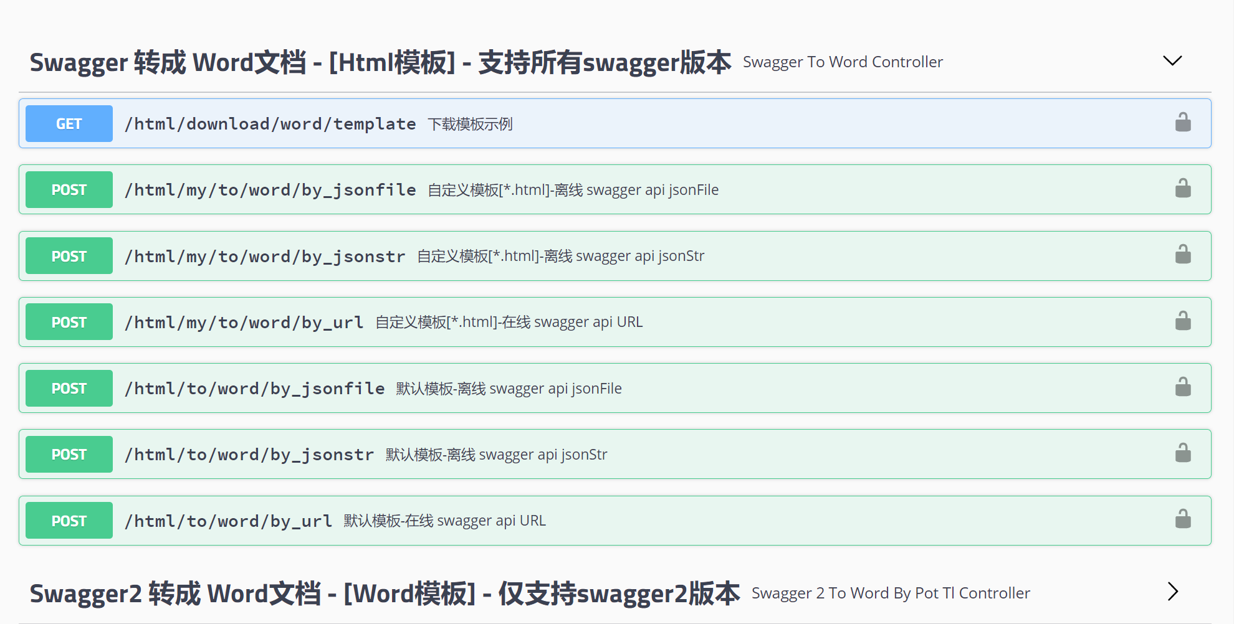
Task: Click '自定义模板[*.html]-离线 swagger api jsonFile' description
Action: pyautogui.click(x=573, y=190)
